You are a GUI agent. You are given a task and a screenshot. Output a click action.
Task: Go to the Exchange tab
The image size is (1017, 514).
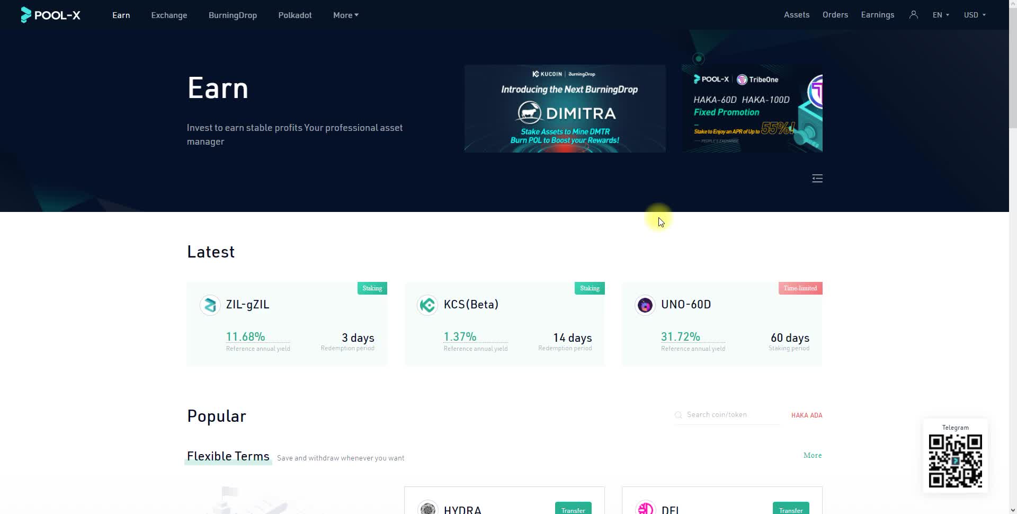[x=169, y=15]
